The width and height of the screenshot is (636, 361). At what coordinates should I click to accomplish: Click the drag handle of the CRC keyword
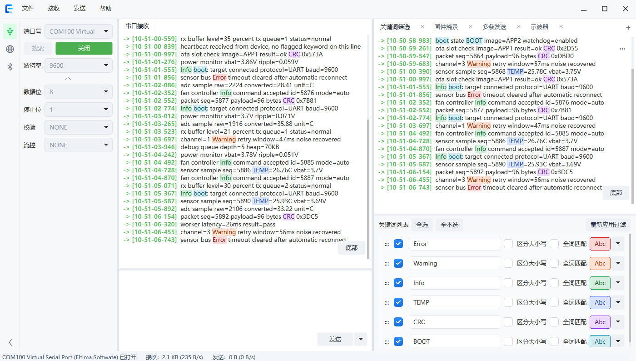(387, 322)
